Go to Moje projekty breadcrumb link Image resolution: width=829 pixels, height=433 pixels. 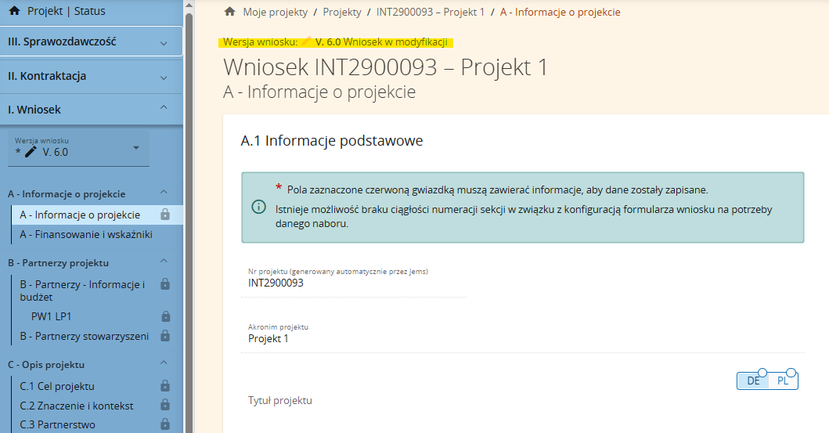[x=277, y=12]
